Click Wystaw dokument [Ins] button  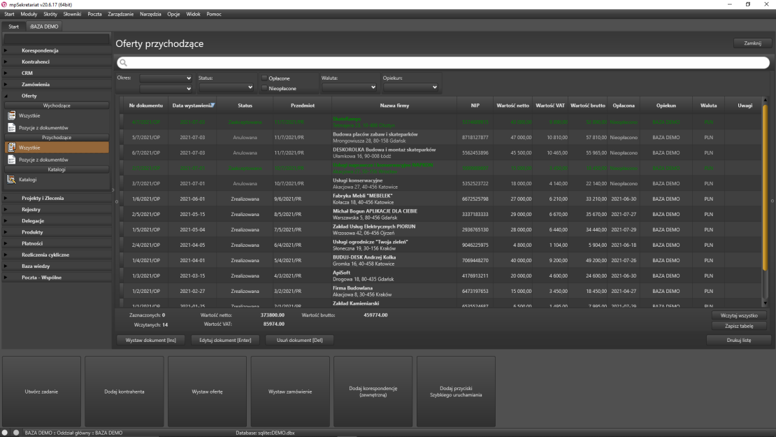[x=151, y=340]
